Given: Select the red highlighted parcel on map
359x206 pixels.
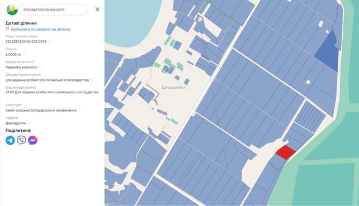Looking at the screenshot, I should point(286,152).
